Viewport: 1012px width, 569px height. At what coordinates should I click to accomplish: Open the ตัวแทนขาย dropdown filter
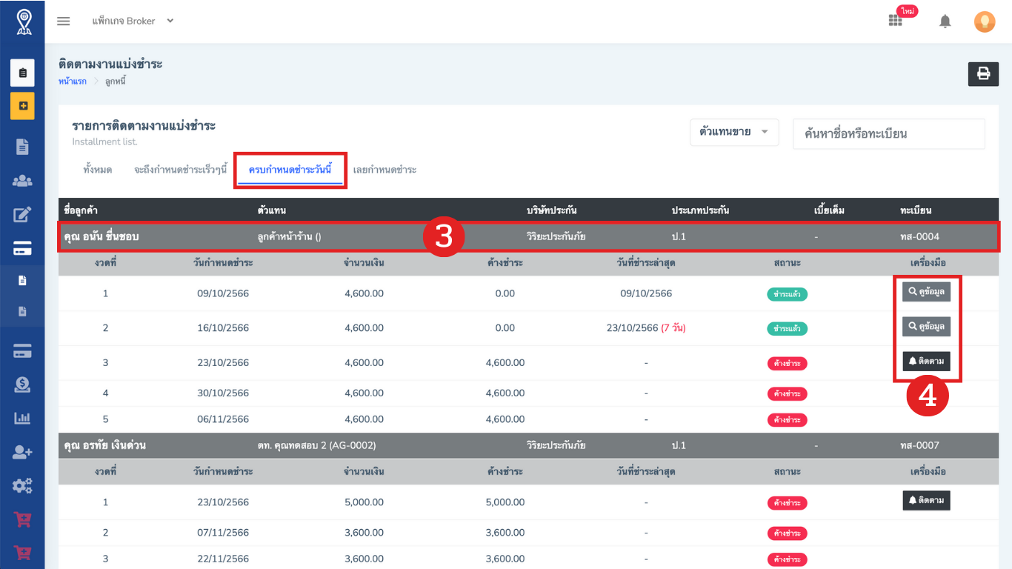[733, 132]
